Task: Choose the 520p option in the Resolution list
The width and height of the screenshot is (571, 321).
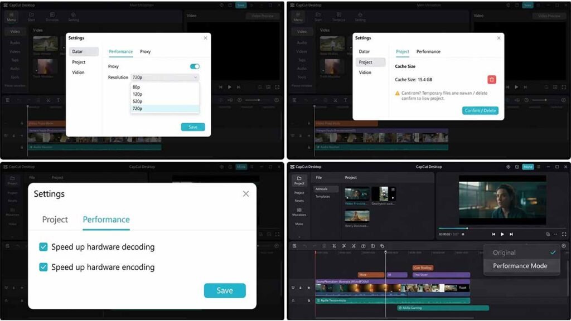Action: pyautogui.click(x=164, y=101)
